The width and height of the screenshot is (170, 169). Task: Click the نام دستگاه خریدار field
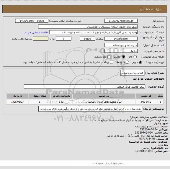click(88, 27)
